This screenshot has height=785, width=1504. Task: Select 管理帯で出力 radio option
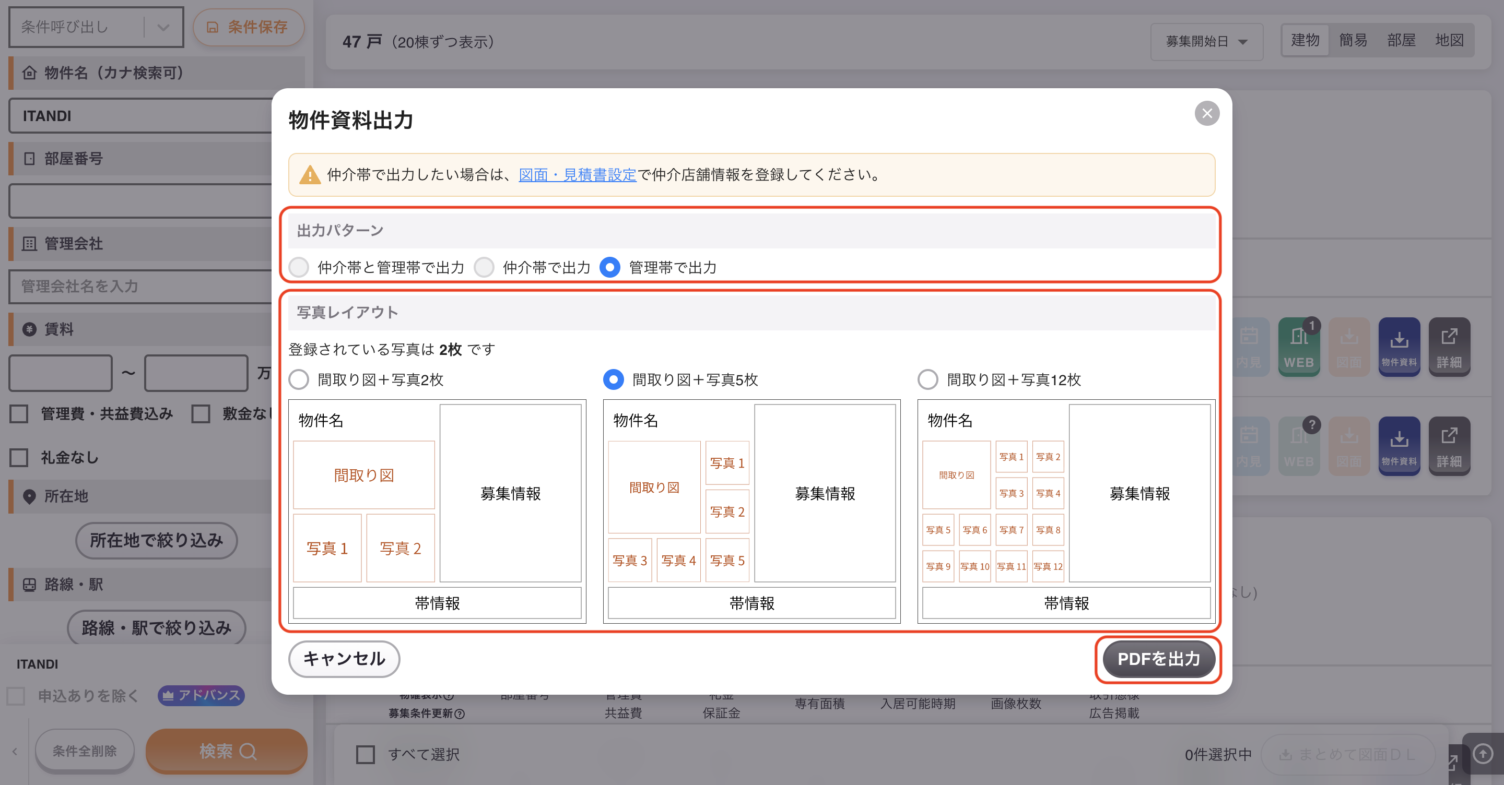coord(610,267)
